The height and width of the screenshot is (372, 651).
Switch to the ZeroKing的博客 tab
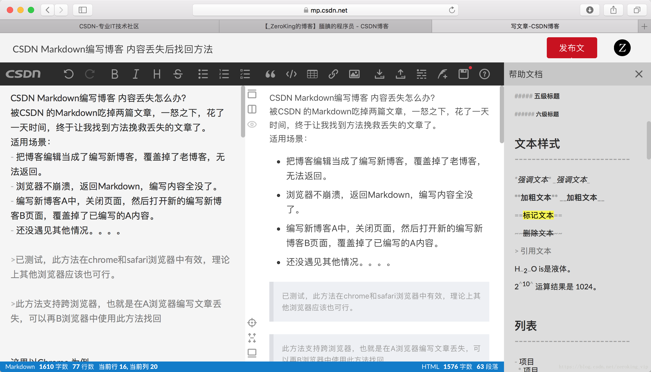(x=325, y=26)
